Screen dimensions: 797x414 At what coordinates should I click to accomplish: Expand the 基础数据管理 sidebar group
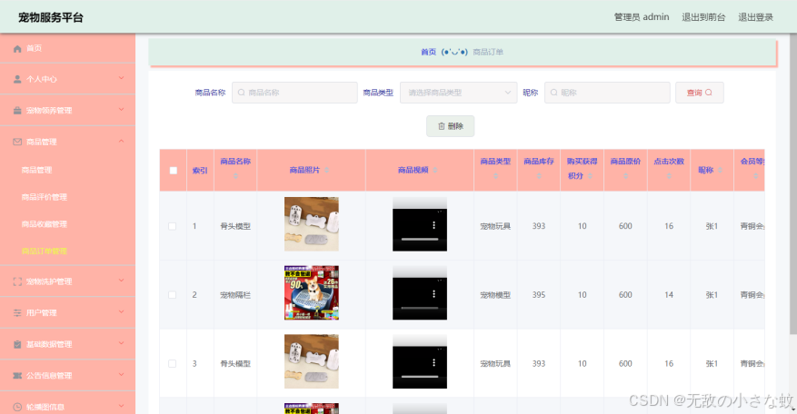coord(122,343)
